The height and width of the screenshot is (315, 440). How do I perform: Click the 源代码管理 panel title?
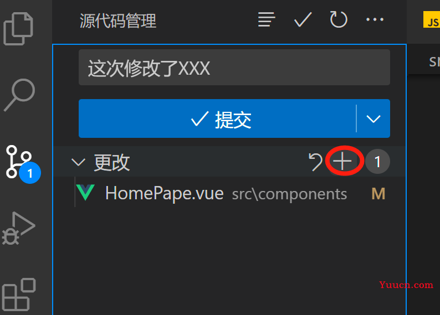point(118,20)
